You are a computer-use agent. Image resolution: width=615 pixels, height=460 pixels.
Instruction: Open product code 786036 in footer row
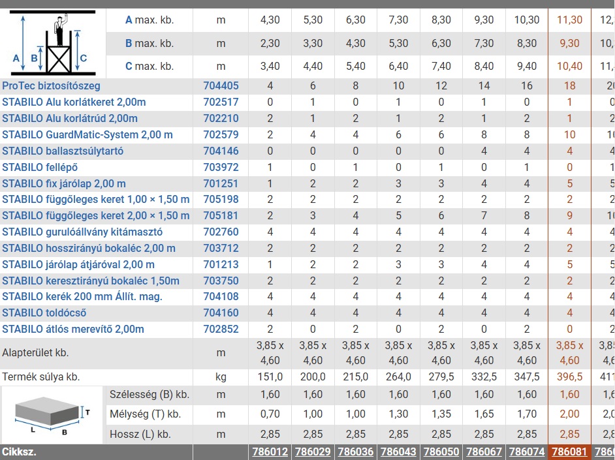point(356,452)
